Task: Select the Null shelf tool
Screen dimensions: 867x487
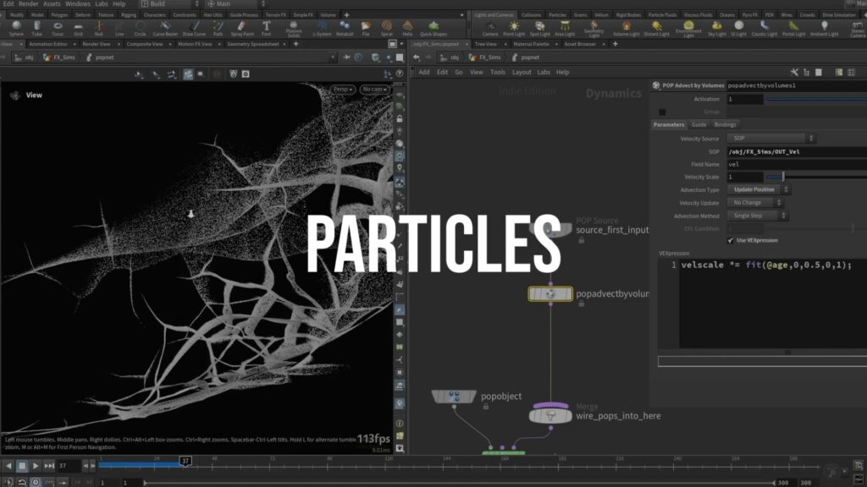Action: 98,28
